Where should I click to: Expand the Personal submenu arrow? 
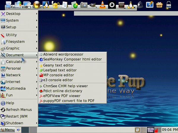tap(36, 68)
